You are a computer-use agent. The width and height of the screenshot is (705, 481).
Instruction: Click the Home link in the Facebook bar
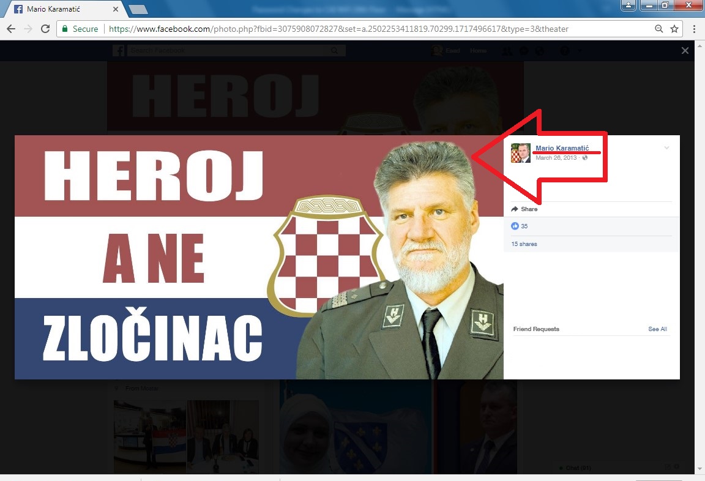pyautogui.click(x=478, y=50)
